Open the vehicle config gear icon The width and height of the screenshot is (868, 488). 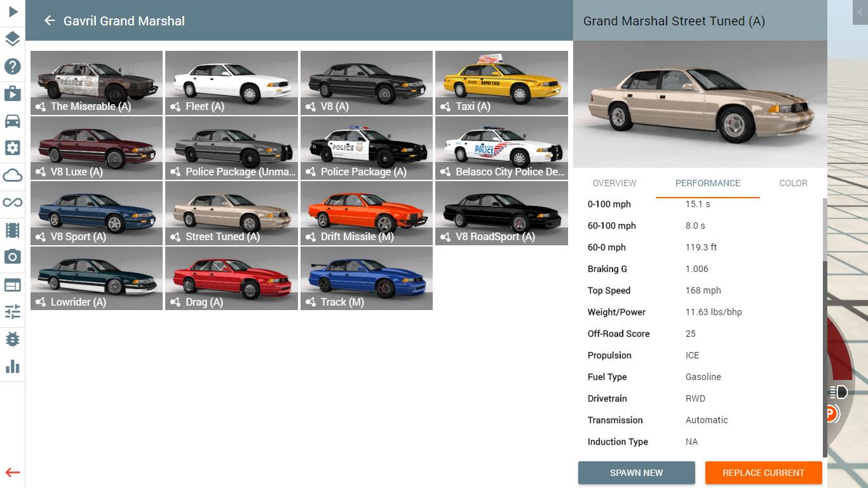13,148
